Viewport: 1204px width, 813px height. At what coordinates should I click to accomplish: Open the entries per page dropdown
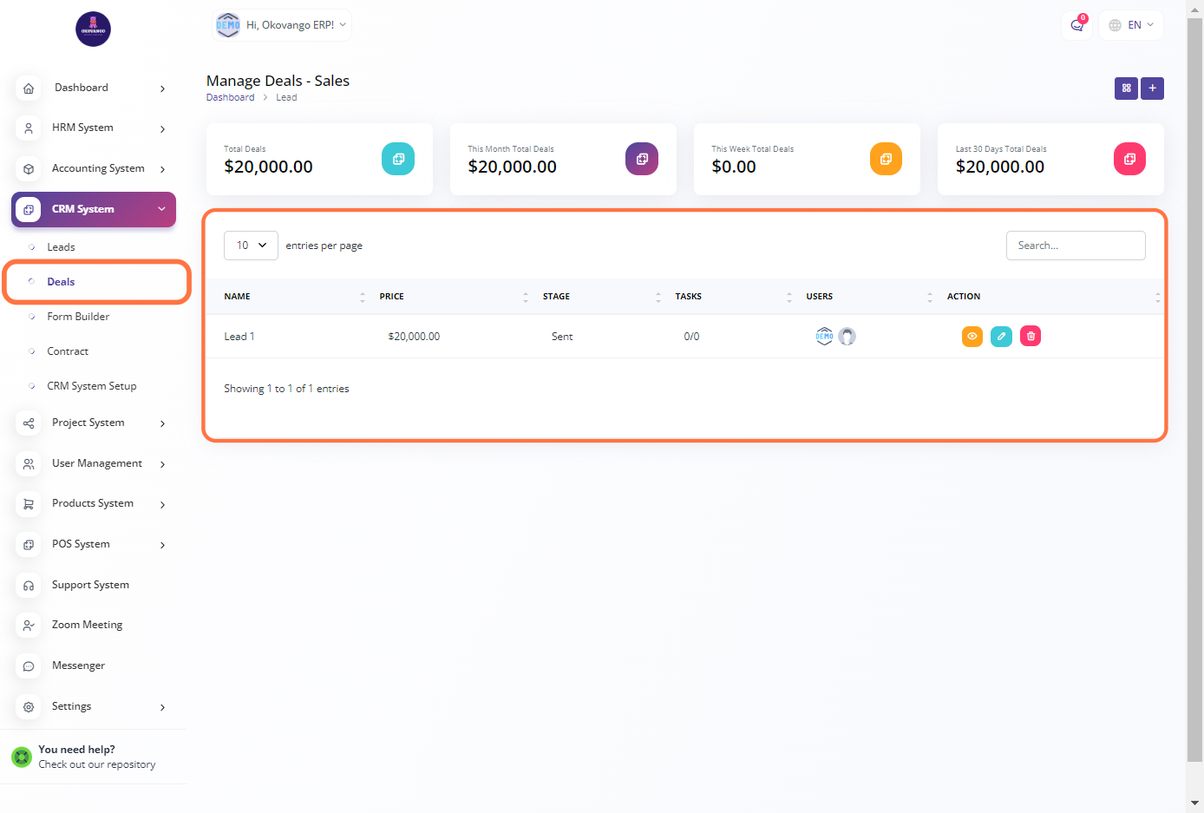point(251,246)
